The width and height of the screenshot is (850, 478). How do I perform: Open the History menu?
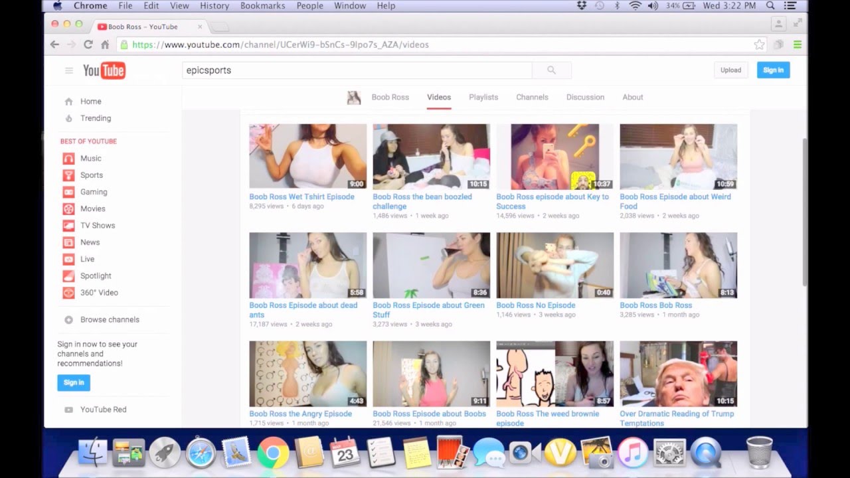[214, 5]
